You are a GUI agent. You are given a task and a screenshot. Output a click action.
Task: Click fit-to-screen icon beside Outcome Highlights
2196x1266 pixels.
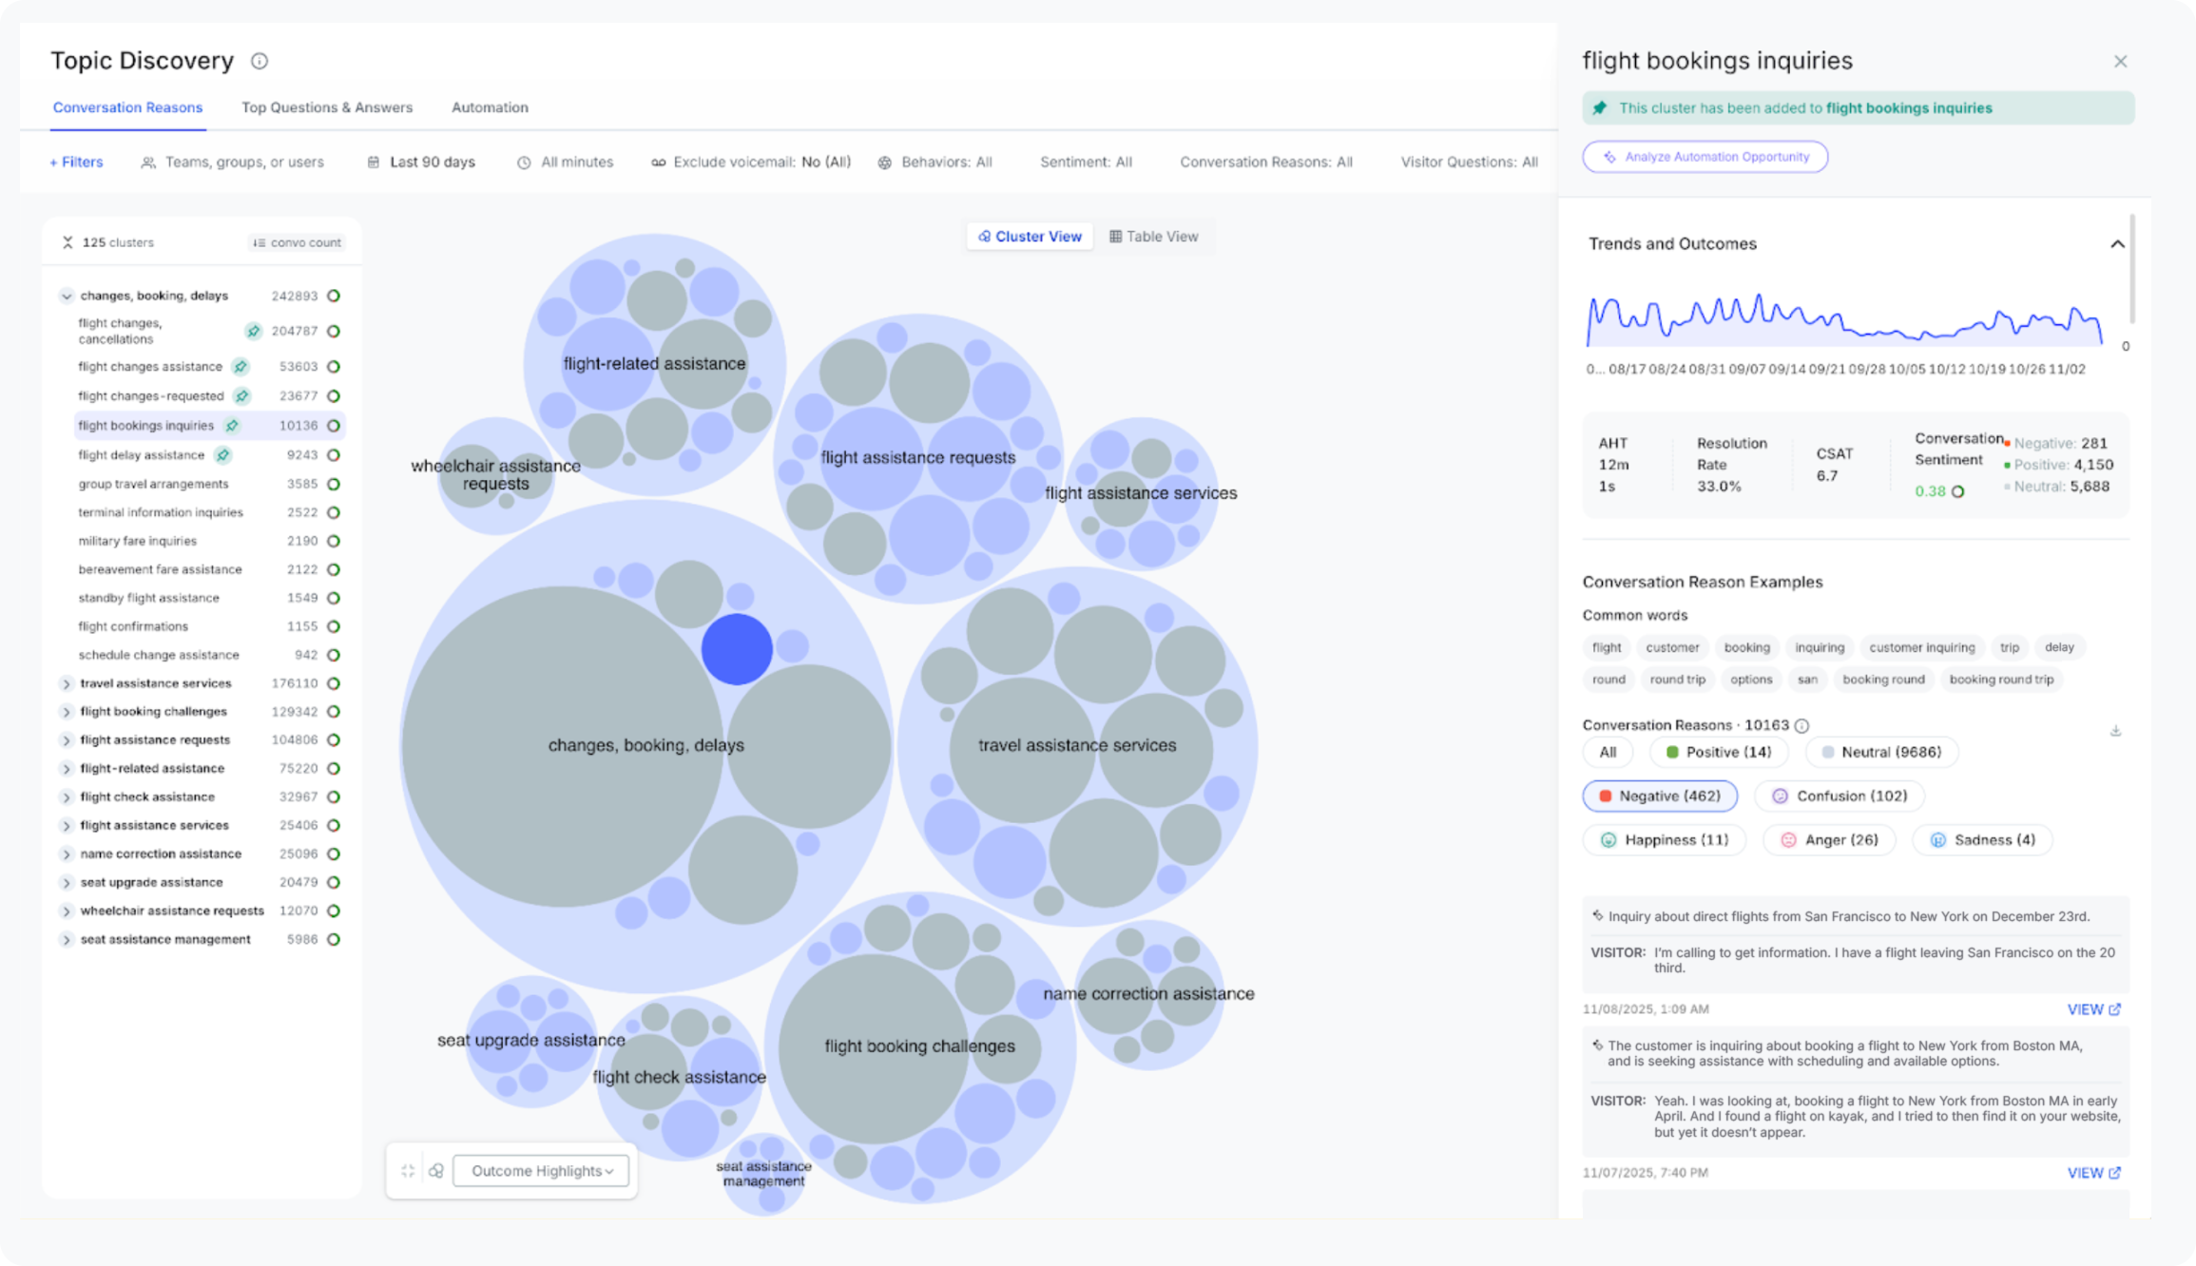408,1171
